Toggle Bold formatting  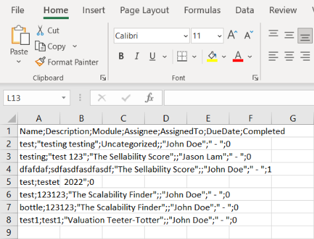click(121, 56)
